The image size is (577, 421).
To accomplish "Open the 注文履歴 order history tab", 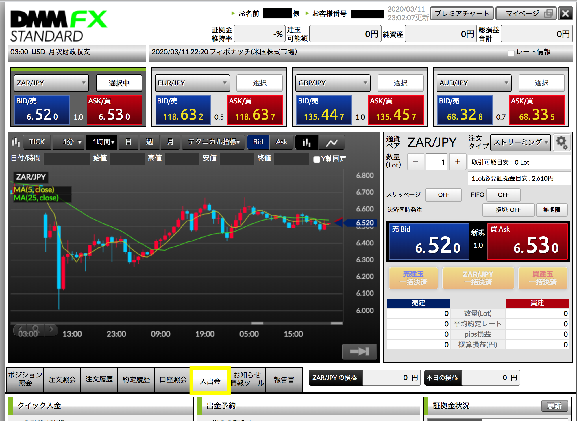I will click(x=99, y=379).
